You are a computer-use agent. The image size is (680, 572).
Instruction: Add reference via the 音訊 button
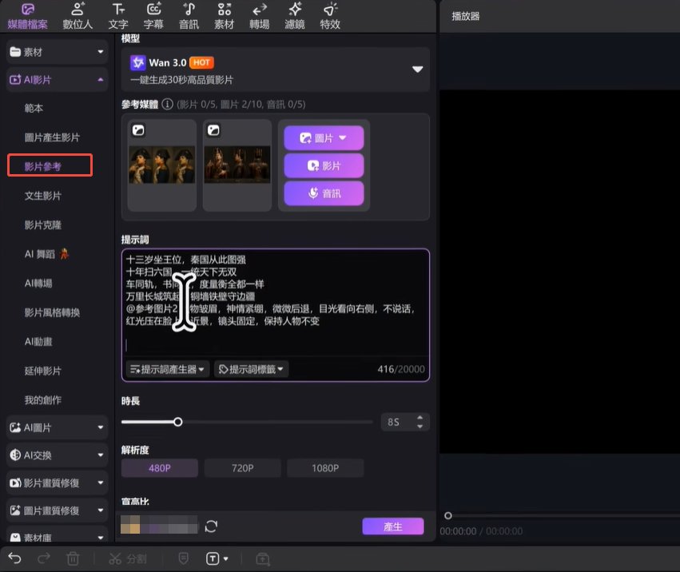coord(324,193)
